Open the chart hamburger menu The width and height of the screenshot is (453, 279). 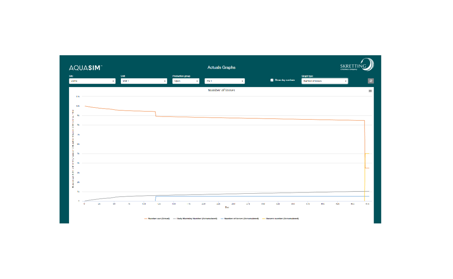pos(370,91)
